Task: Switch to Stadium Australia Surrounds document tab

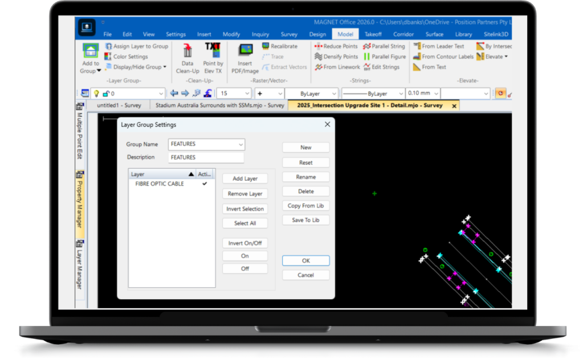Action: point(219,105)
